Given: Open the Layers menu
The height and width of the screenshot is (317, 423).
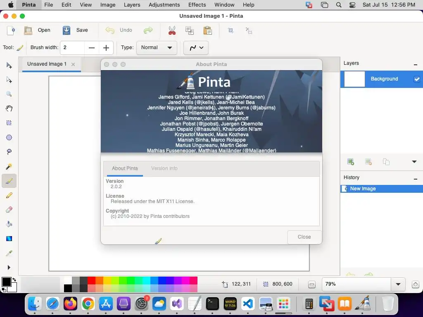Looking at the screenshot, I should (132, 5).
